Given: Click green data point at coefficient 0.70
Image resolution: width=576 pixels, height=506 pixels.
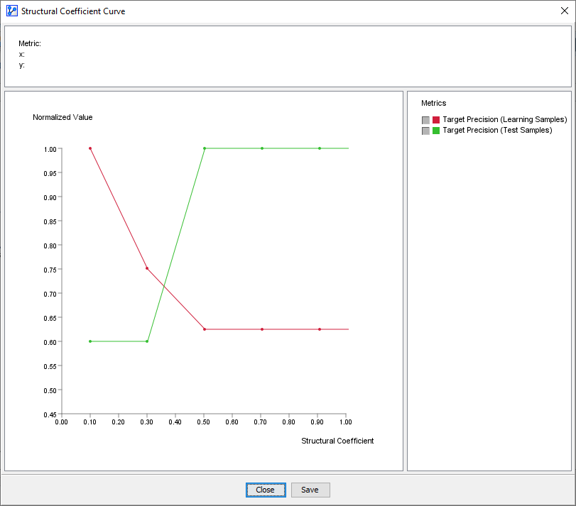Looking at the screenshot, I should tap(262, 148).
